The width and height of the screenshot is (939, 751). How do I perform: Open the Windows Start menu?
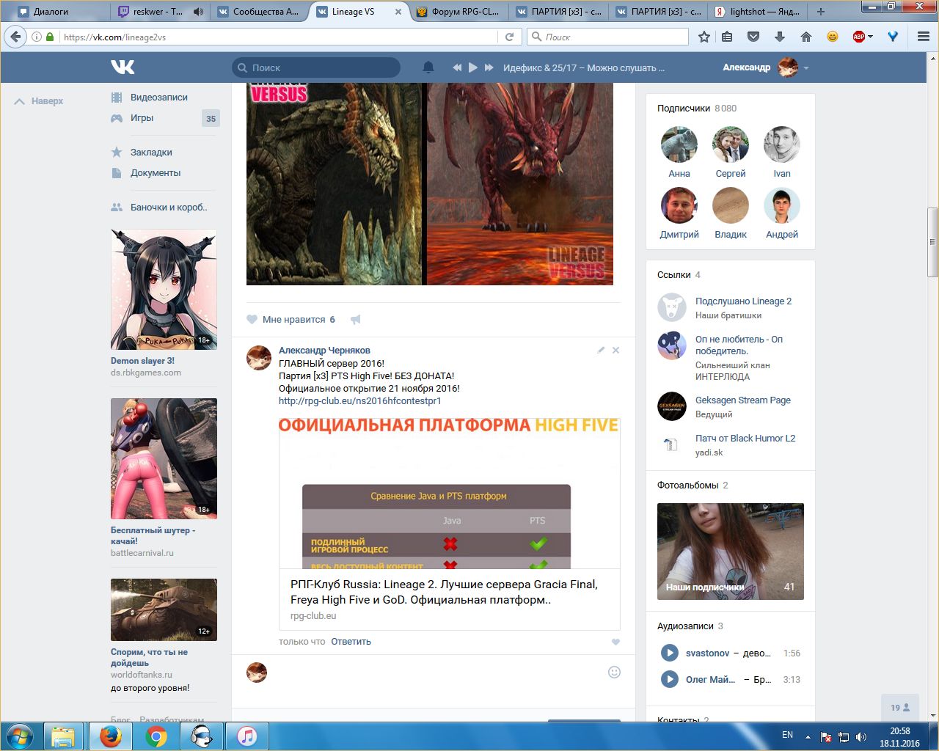(20, 736)
